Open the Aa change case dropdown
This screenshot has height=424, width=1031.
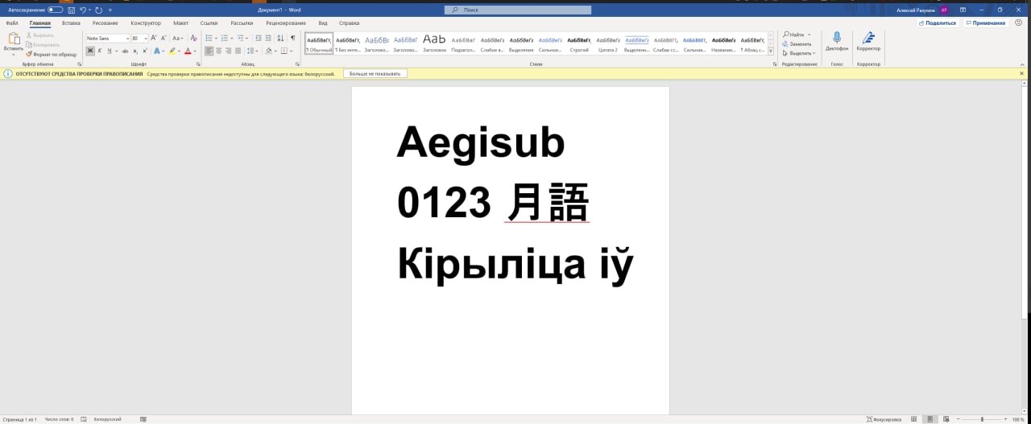tap(179, 38)
